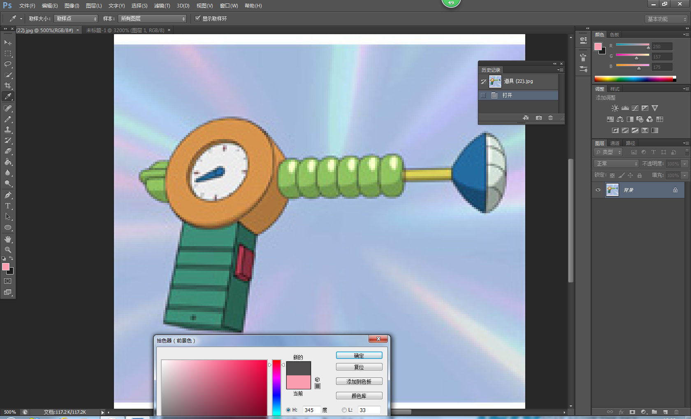
Task: Click the 确定 button in color picker
Action: coord(359,356)
